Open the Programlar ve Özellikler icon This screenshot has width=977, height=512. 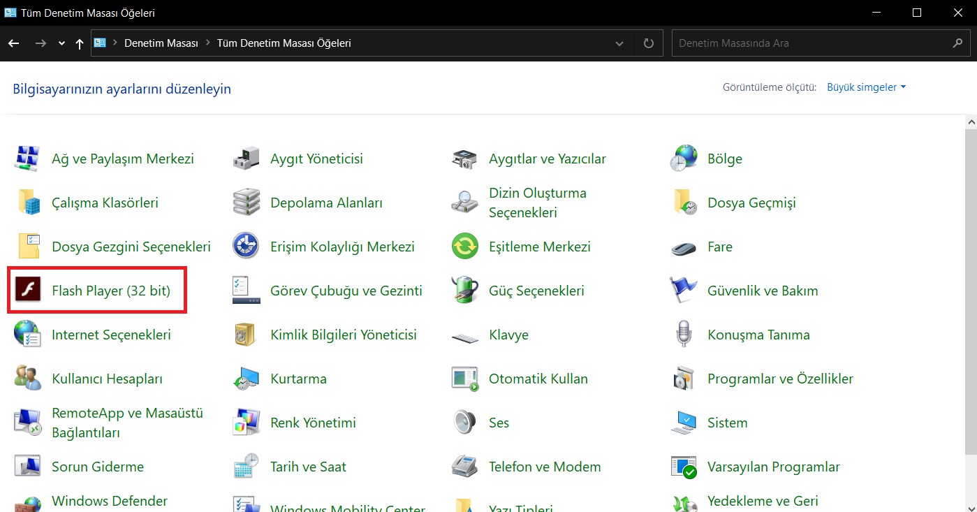pos(684,379)
